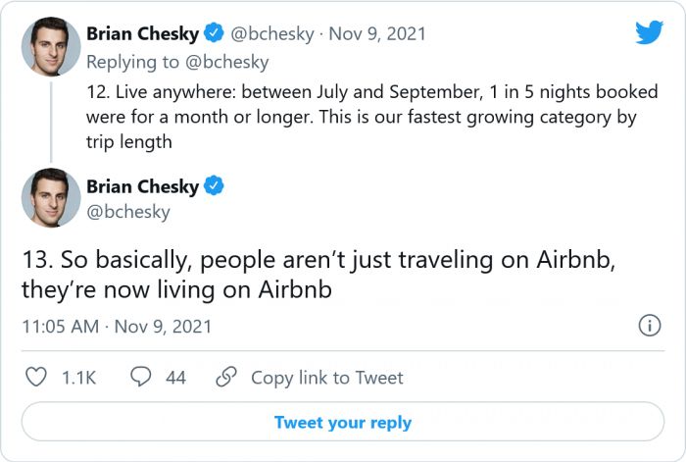This screenshot has height=462, width=686.
Task: Click the Brian Chesky name on the parent tweet
Action: (142, 34)
